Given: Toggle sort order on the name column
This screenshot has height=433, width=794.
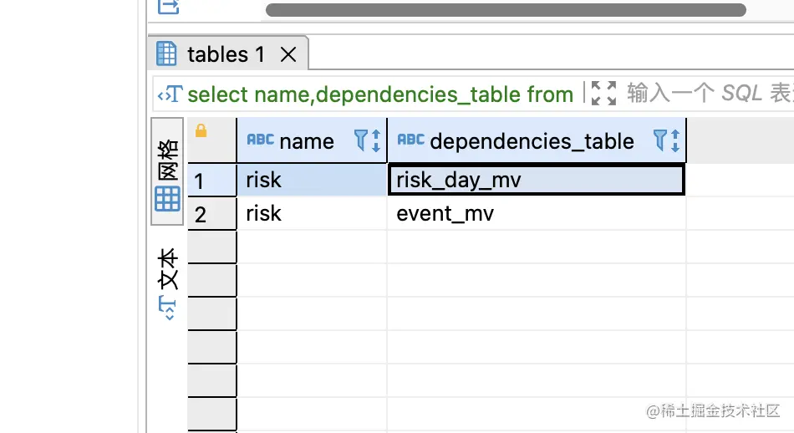Looking at the screenshot, I should tap(376, 140).
